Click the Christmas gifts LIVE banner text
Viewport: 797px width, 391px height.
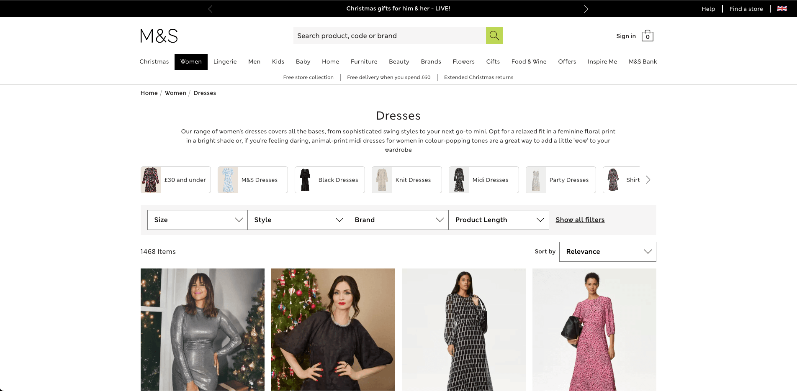[398, 8]
